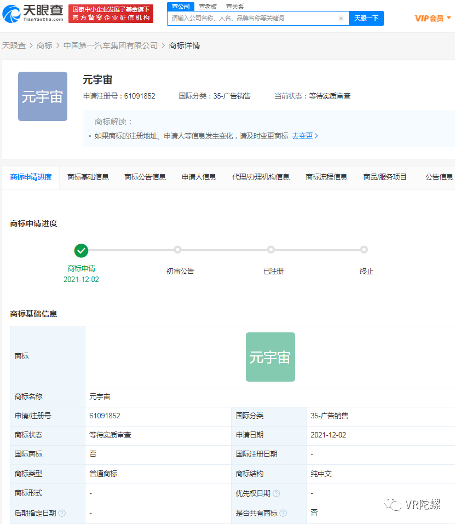
Task: Switch to 申请人信息 tab
Action: click(199, 177)
